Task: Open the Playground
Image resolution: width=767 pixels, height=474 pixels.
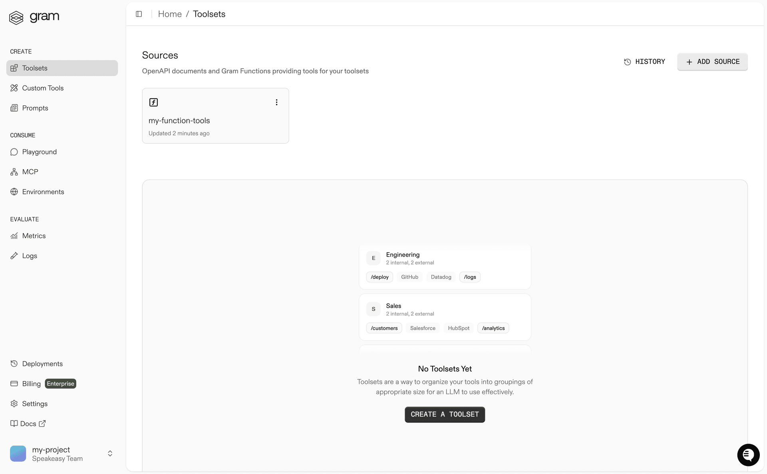Action: tap(39, 152)
